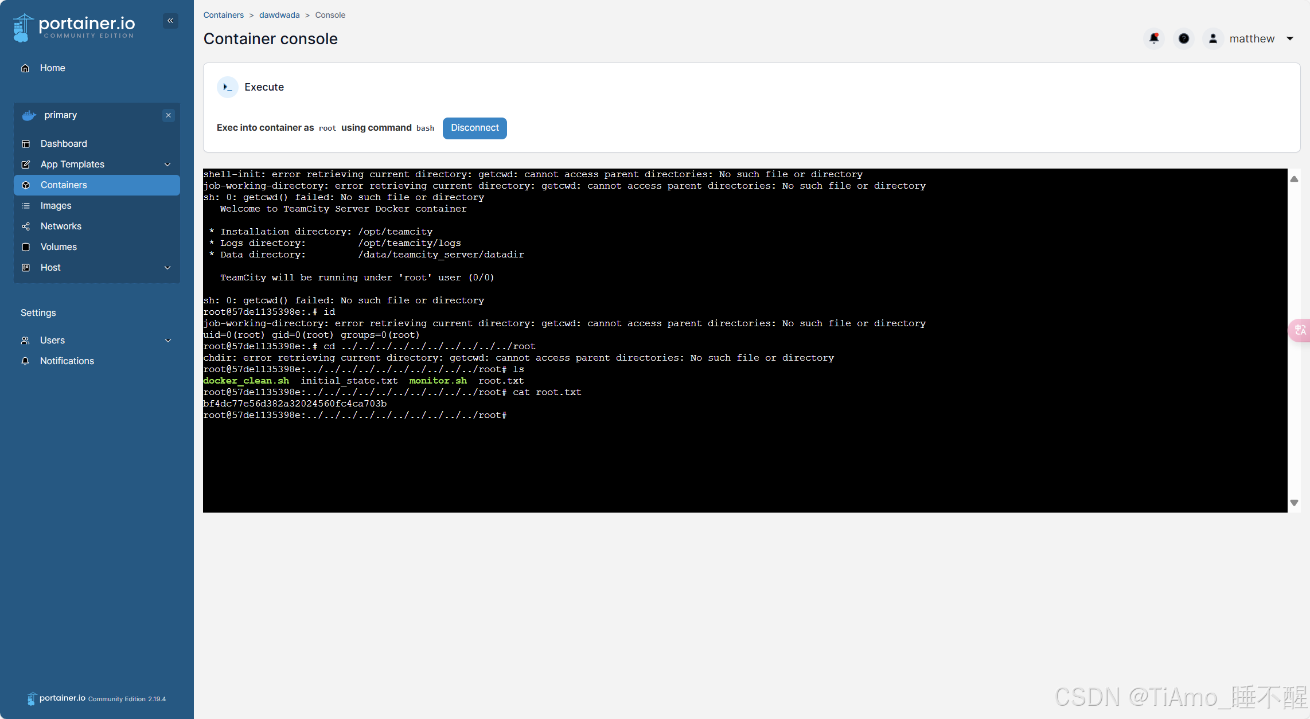The width and height of the screenshot is (1310, 719).
Task: Open the notification bell in the header
Action: click(1154, 39)
